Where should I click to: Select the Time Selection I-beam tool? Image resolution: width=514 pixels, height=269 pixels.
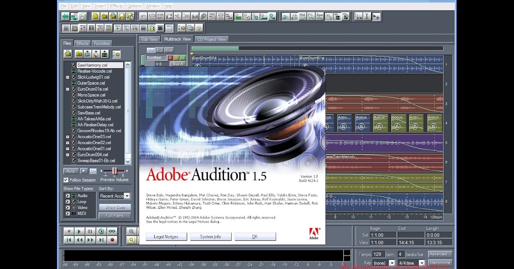point(367,16)
